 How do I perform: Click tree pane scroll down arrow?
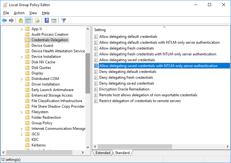[88, 147]
